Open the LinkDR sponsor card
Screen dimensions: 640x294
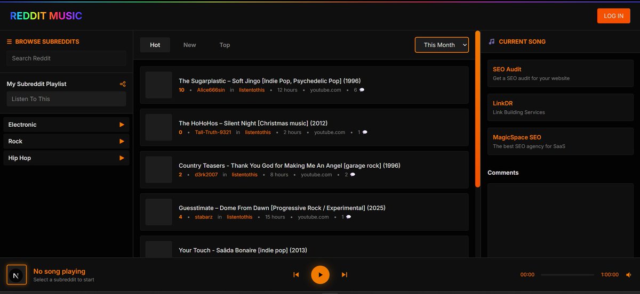point(560,108)
